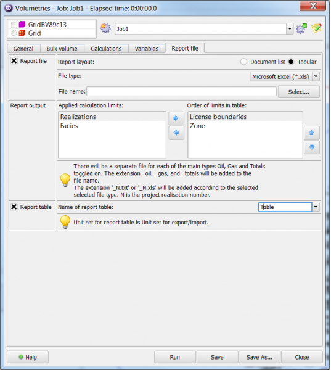Switch to the Calculations tab
The image size is (331, 370).
pyautogui.click(x=106, y=49)
